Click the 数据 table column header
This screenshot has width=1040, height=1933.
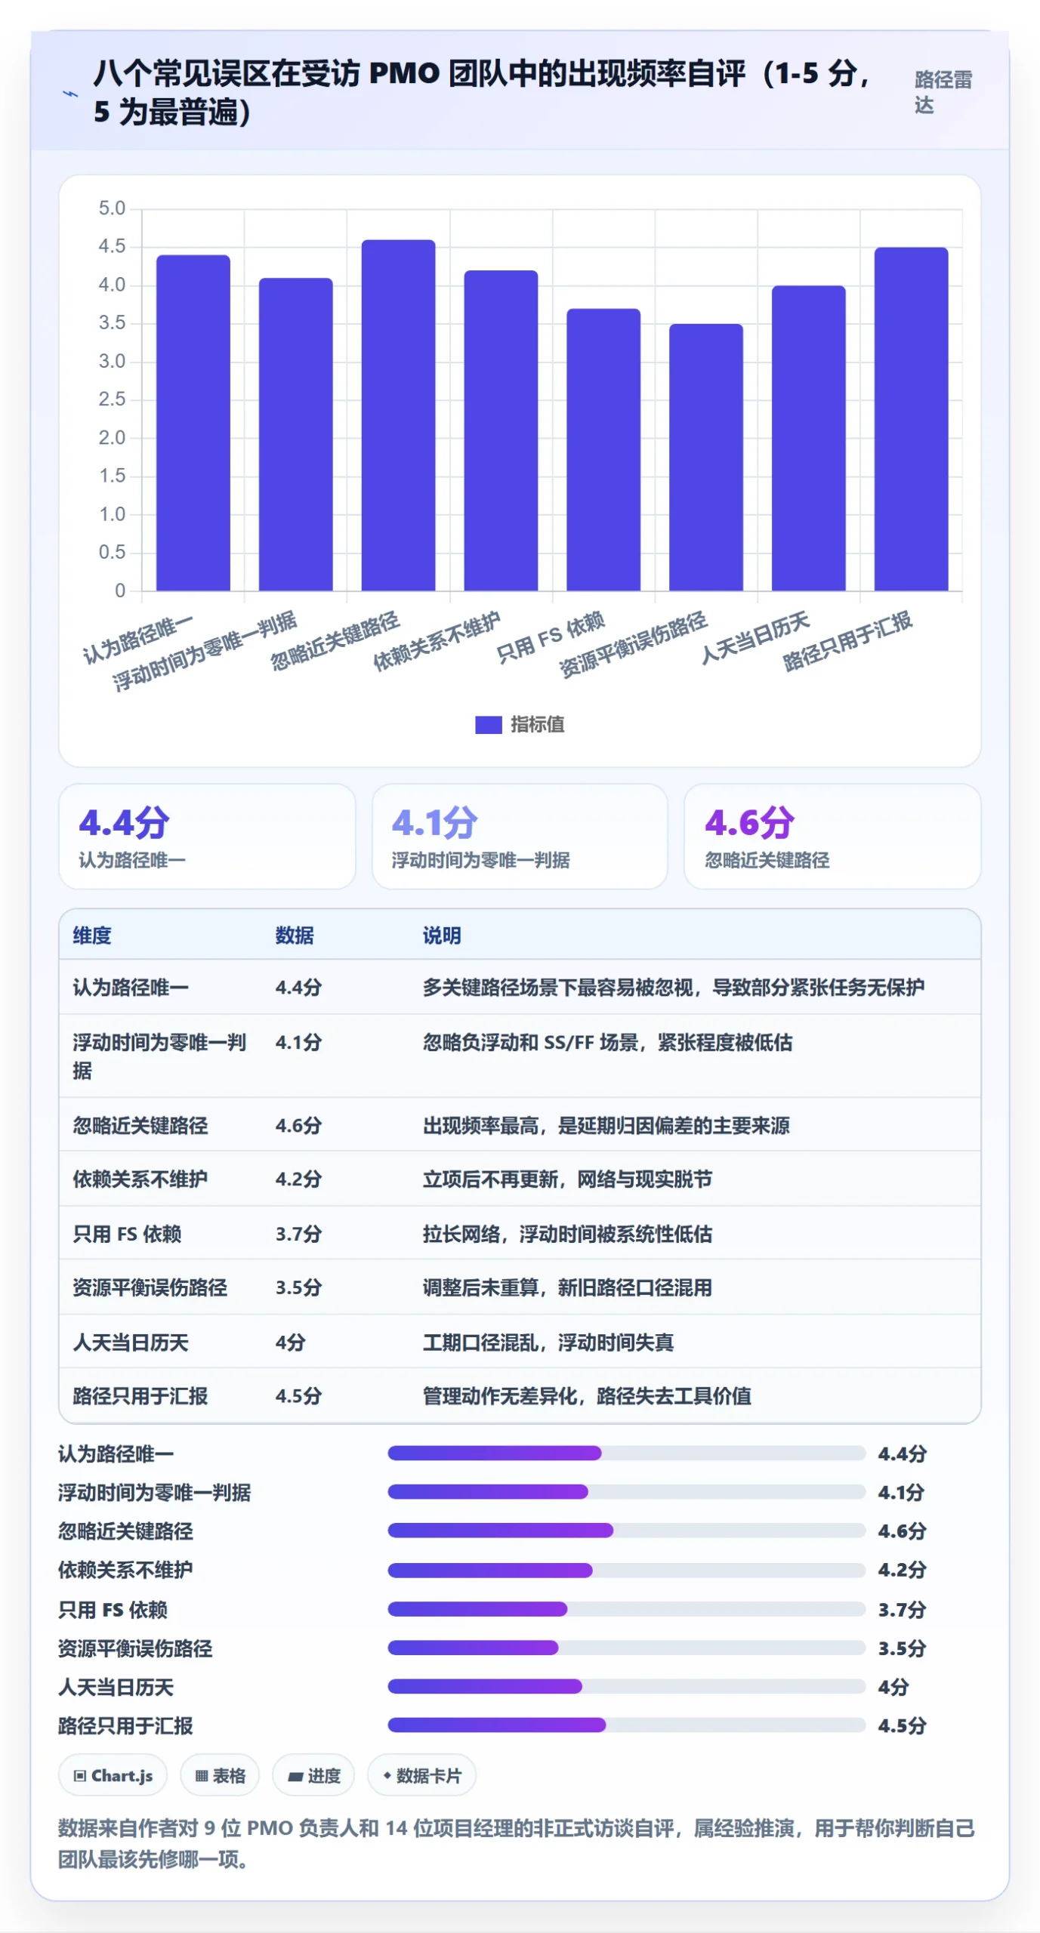coord(295,936)
